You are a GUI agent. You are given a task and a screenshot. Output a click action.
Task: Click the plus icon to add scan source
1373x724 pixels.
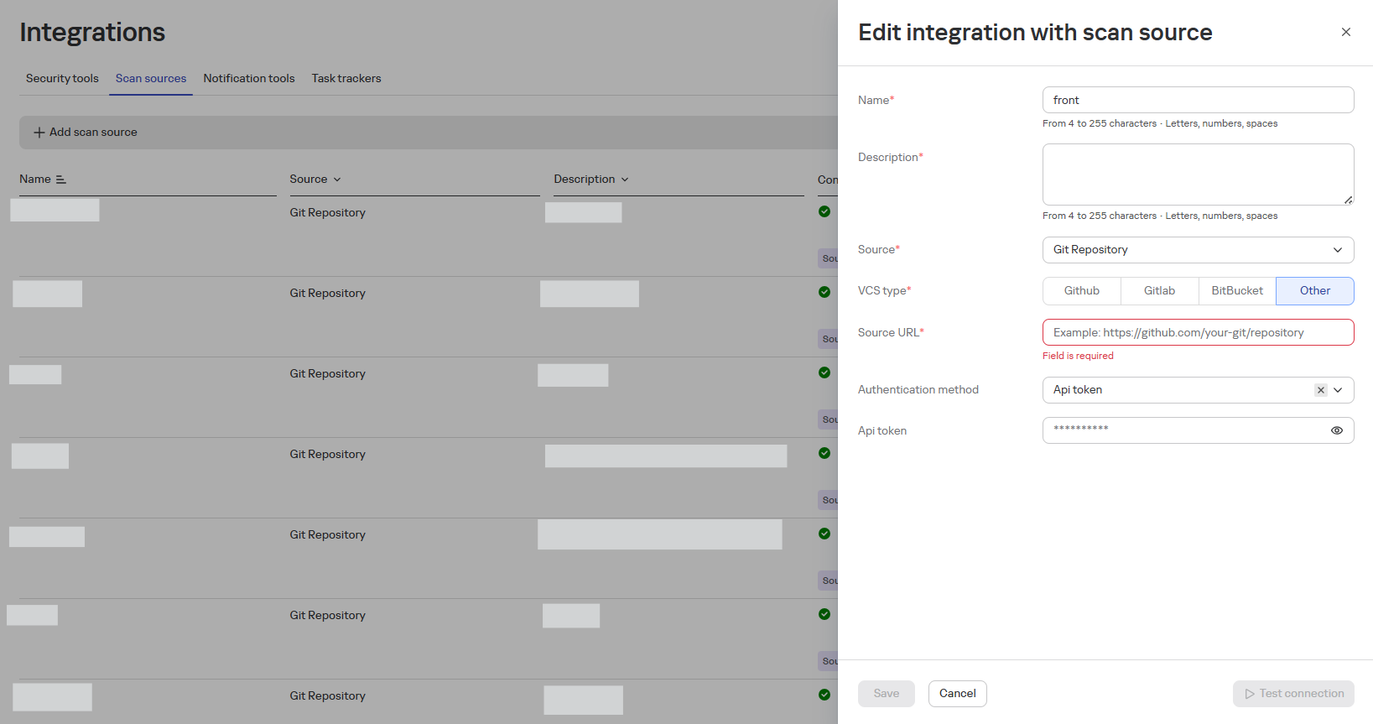[39, 133]
